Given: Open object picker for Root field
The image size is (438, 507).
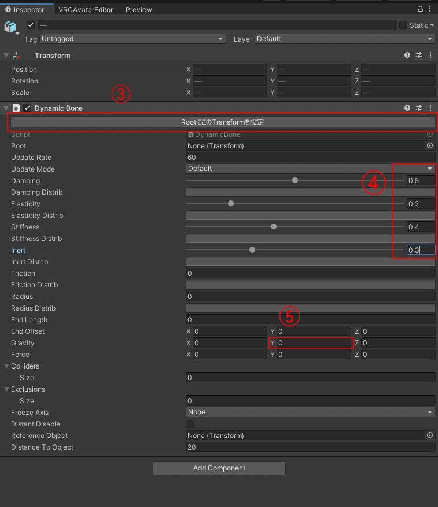Looking at the screenshot, I should pos(429,145).
